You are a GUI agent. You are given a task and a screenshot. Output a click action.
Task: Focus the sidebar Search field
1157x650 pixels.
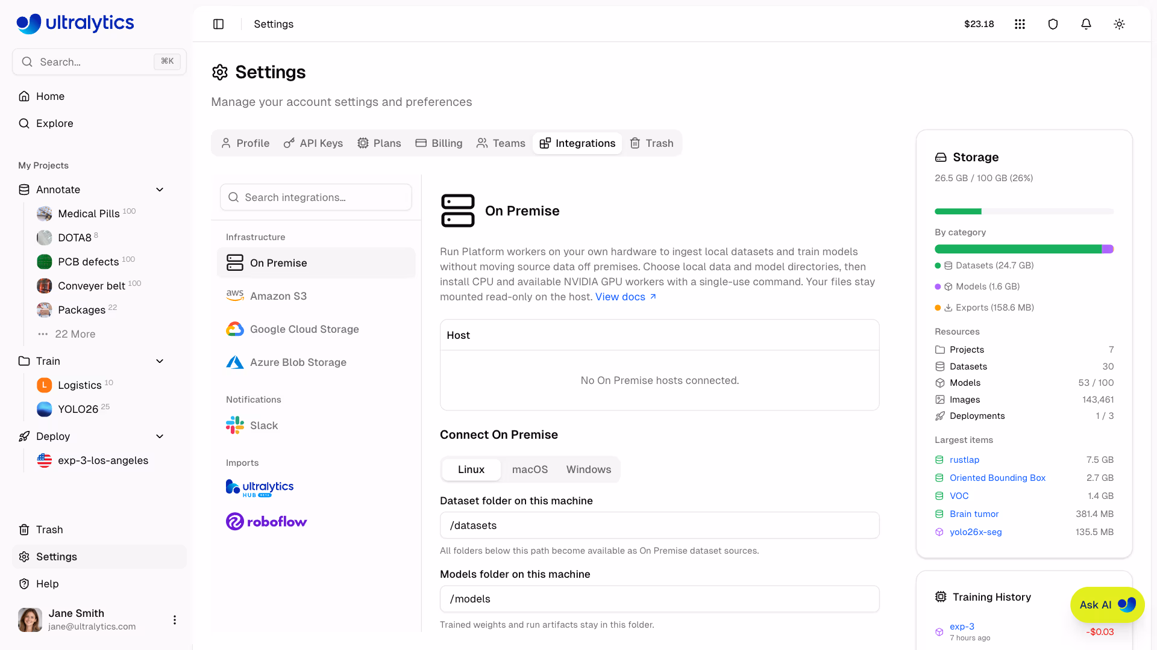tap(99, 62)
